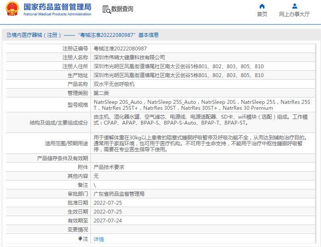Click the 管理类别 row label

point(78,93)
